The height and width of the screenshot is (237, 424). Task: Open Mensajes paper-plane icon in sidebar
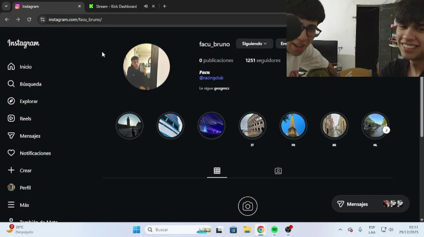click(x=11, y=136)
